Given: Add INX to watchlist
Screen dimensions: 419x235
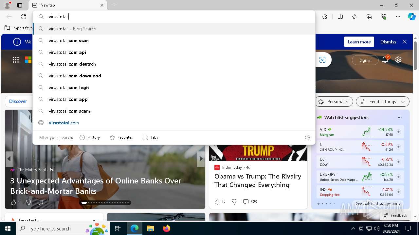Looking at the screenshot, I should (398, 192).
